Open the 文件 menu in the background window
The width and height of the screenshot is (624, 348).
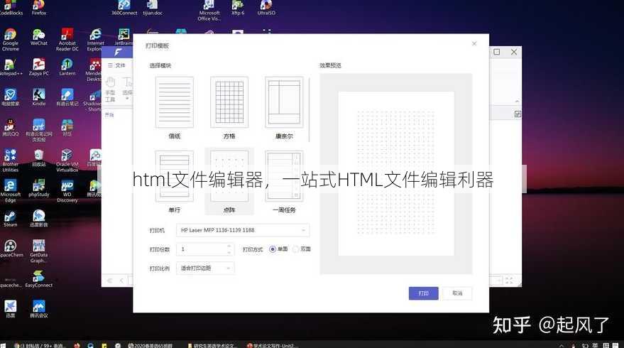[x=117, y=65]
